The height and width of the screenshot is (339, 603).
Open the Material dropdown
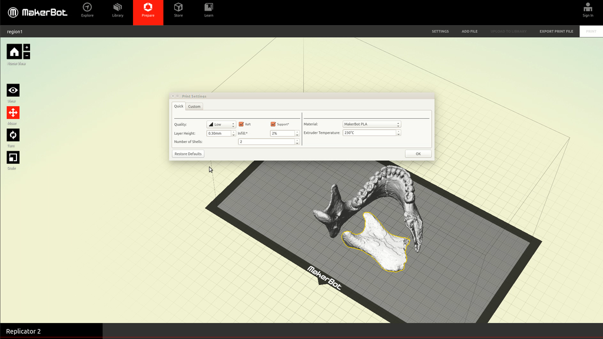(372, 124)
